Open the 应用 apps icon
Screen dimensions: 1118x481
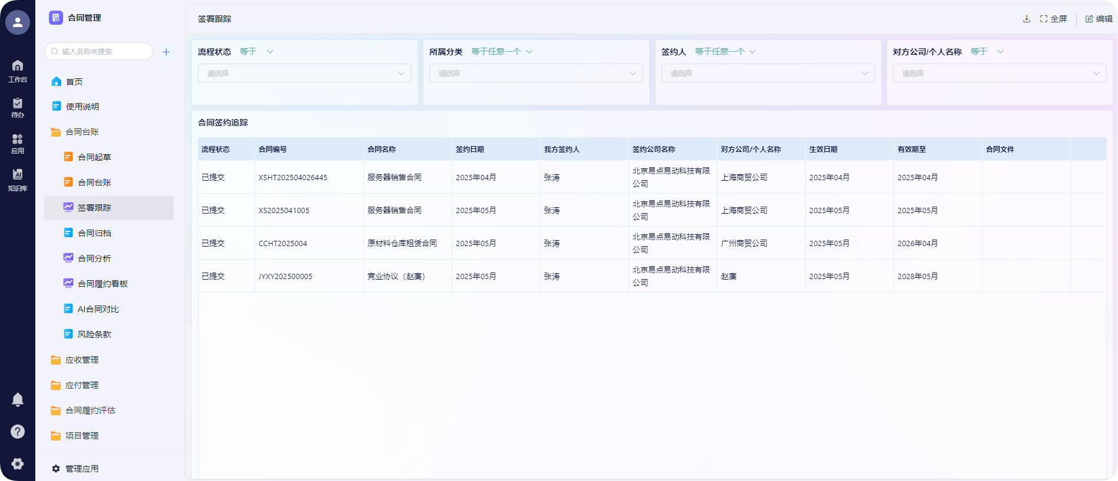[x=18, y=143]
